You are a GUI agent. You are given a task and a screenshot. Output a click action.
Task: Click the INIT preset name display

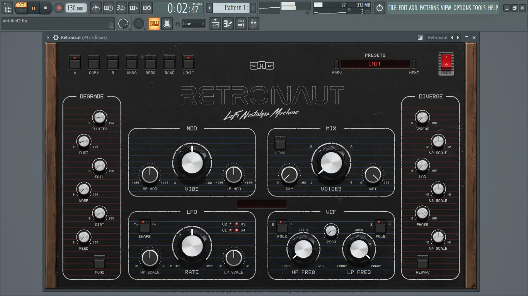click(375, 64)
